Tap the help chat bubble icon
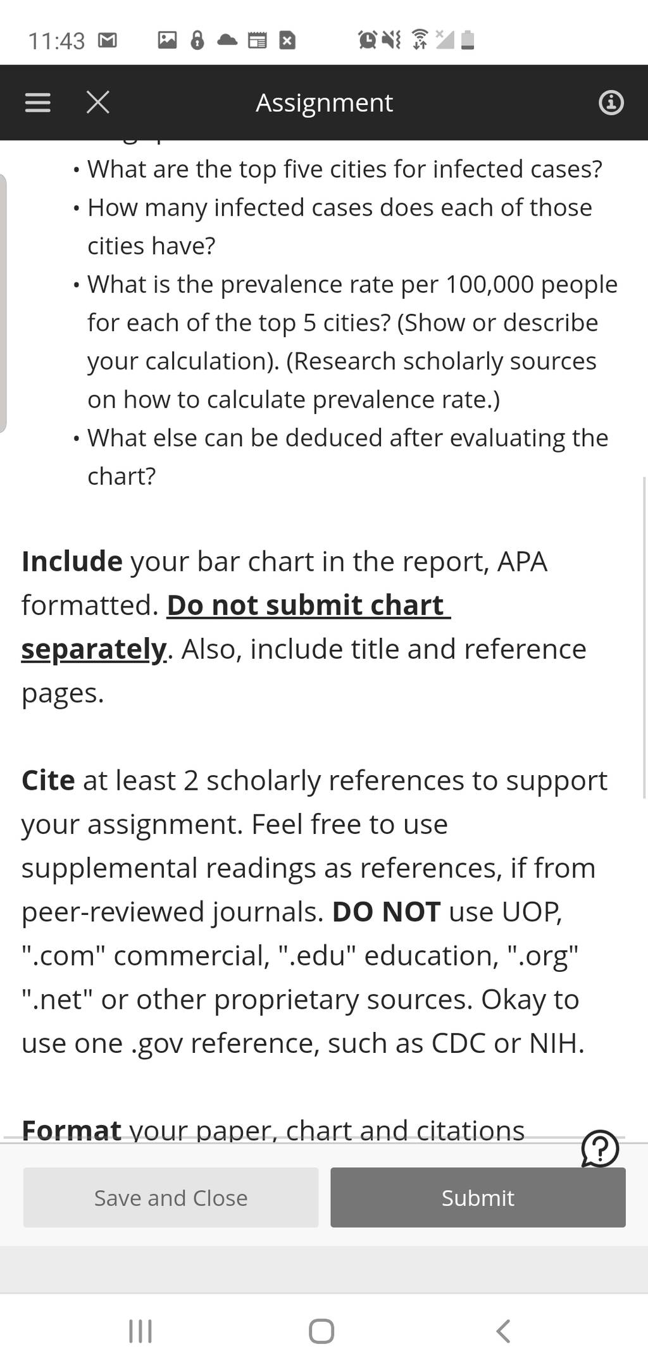Image resolution: width=648 pixels, height=1368 pixels. coord(599,1148)
